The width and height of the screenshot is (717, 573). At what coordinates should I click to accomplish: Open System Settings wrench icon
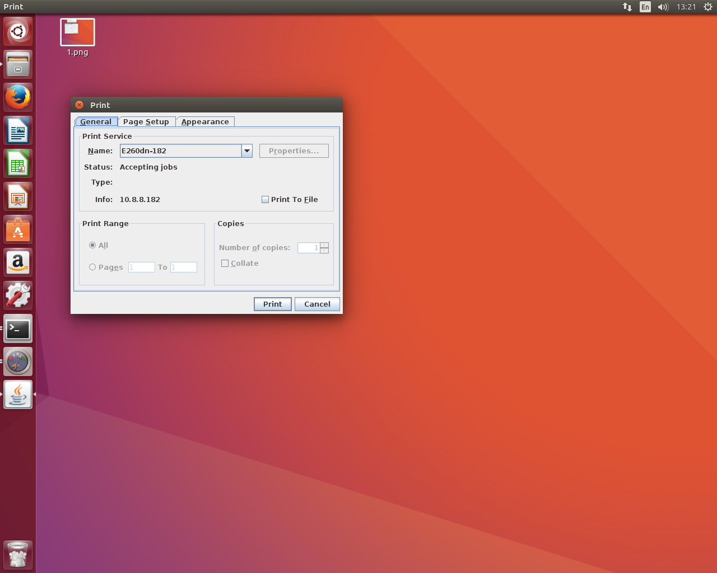pyautogui.click(x=18, y=295)
